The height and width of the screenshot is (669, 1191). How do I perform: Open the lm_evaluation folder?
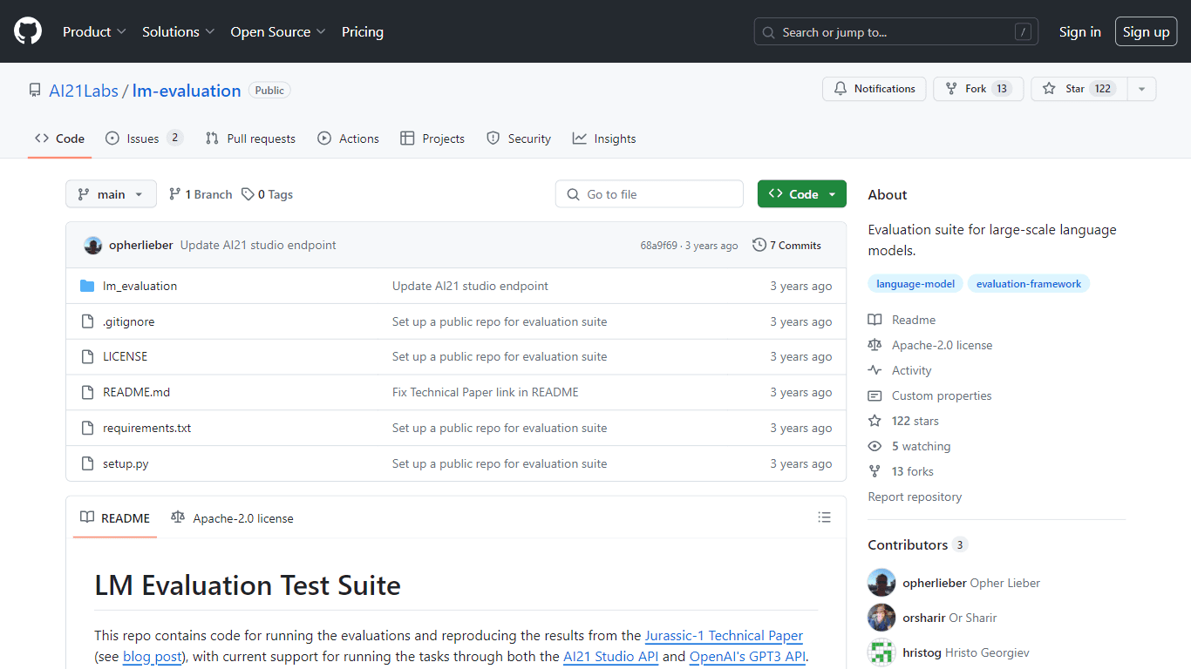click(140, 286)
